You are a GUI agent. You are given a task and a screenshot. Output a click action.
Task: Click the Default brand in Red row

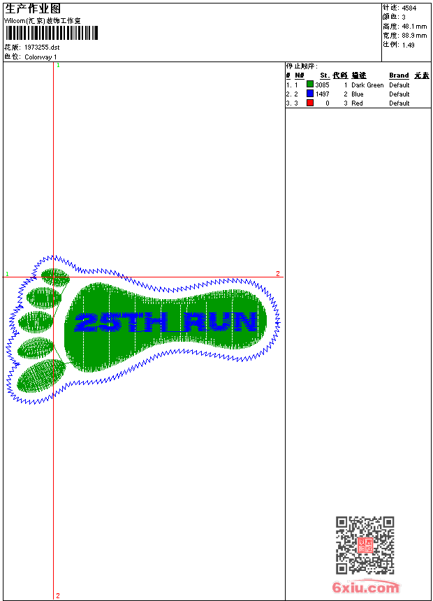[x=399, y=103]
